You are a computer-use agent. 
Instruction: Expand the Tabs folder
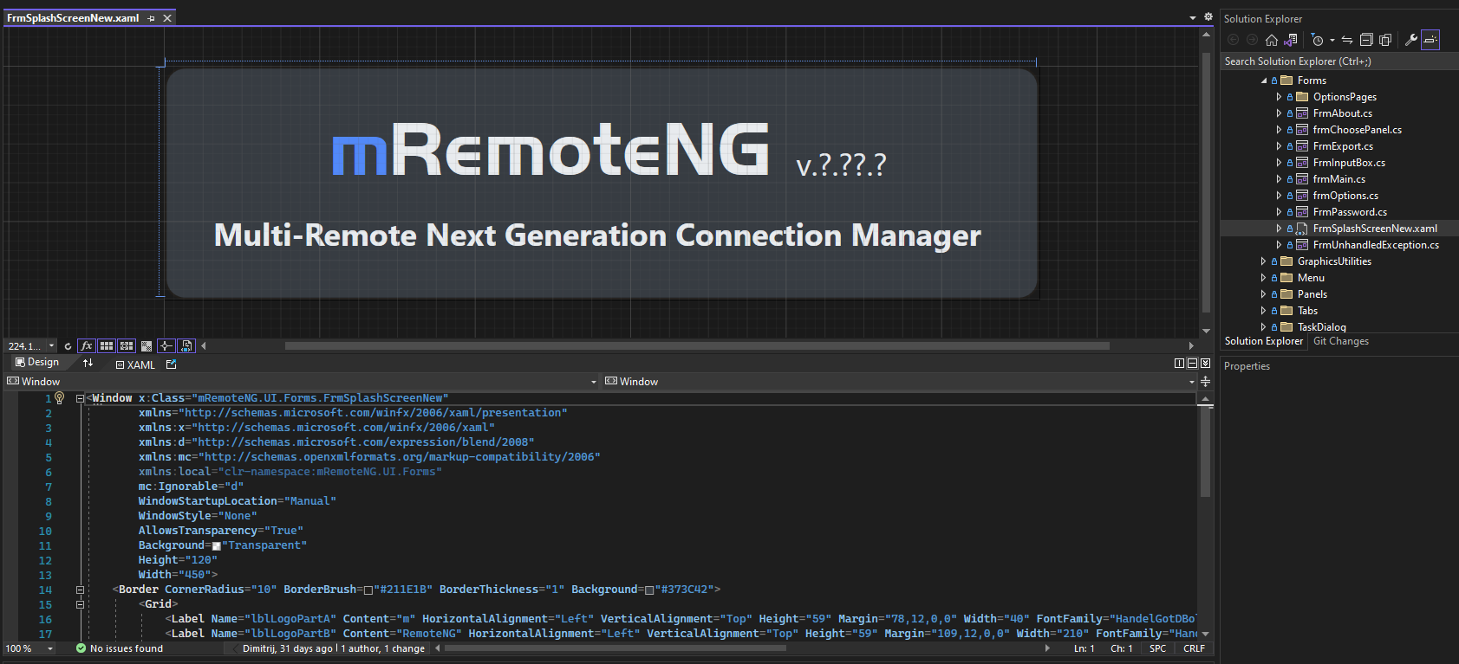[1263, 311]
